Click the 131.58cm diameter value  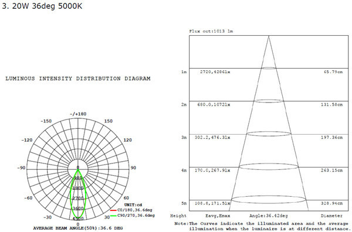coord(331,105)
